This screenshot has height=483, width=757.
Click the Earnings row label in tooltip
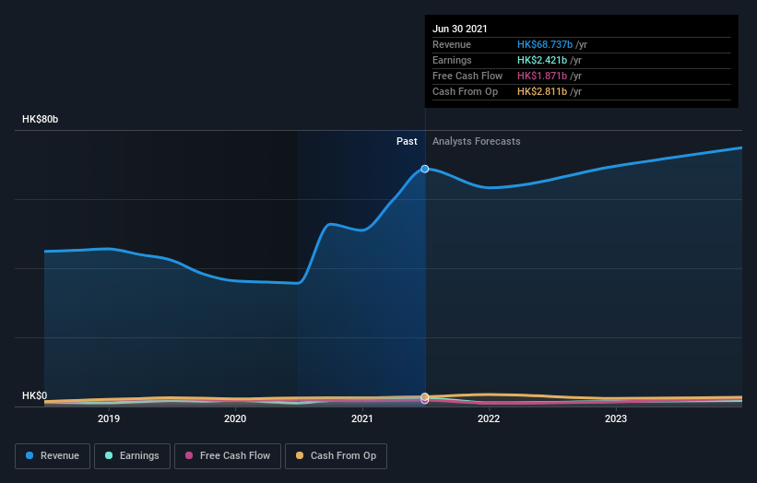pos(453,60)
